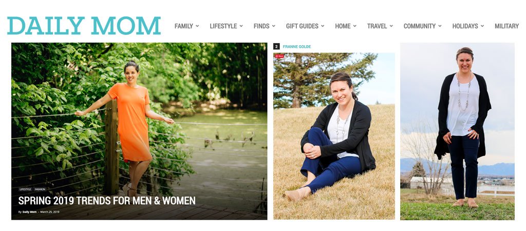Click the Daily Mom author byline
The image size is (526, 231).
29,212
